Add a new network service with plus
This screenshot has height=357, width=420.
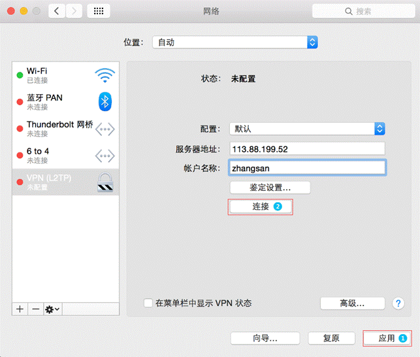(20, 309)
